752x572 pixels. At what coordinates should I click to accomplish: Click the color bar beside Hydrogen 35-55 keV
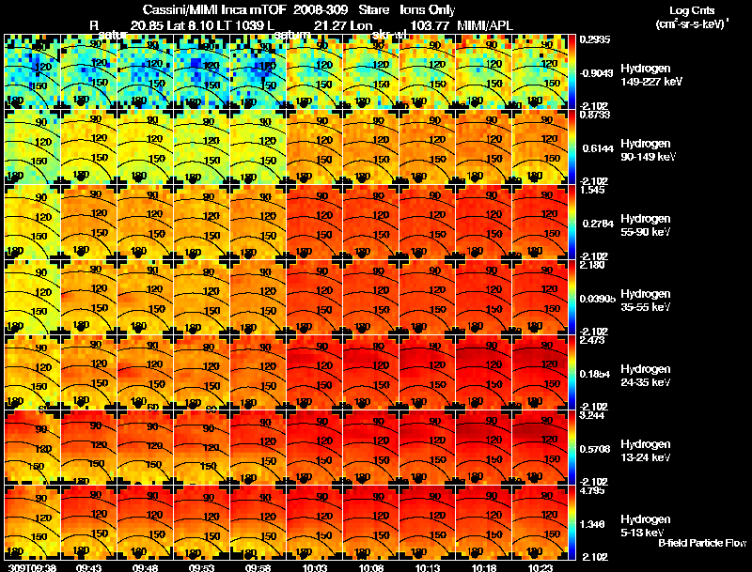click(x=572, y=297)
